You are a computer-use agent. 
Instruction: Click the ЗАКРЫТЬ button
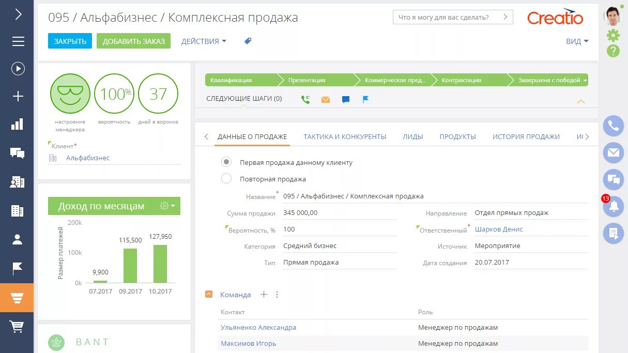coord(70,41)
